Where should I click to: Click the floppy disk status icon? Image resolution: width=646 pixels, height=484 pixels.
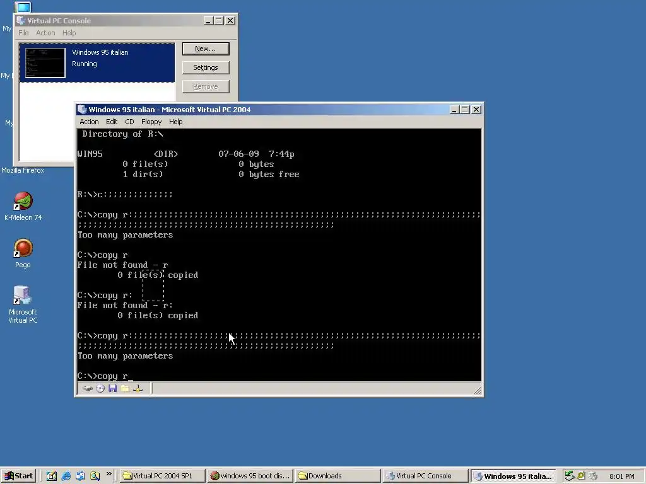coord(112,388)
